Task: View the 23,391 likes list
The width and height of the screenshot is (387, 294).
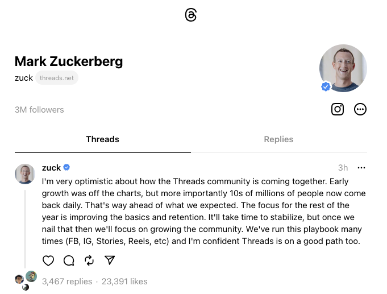Action: pos(123,281)
